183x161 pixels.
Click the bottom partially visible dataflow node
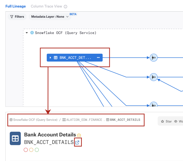click(154, 104)
